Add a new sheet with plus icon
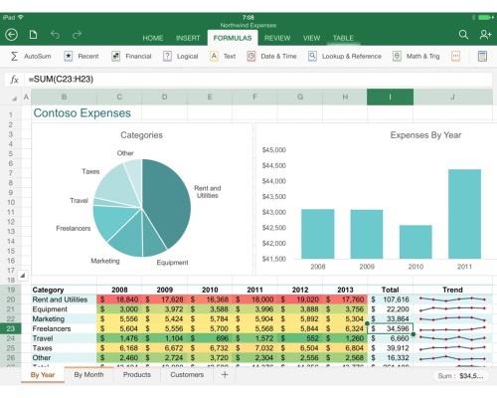Image resolution: width=497 pixels, height=398 pixels. pyautogui.click(x=225, y=374)
